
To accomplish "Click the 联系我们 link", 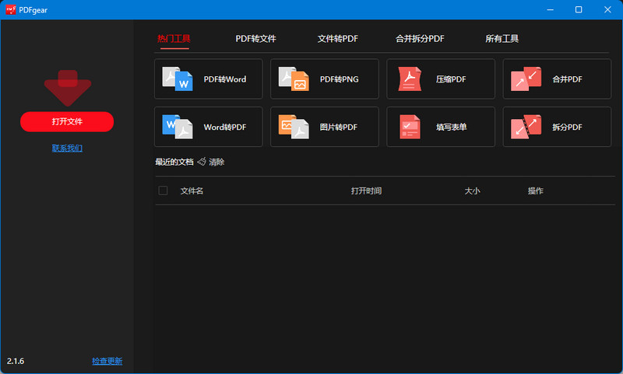I will [x=67, y=148].
